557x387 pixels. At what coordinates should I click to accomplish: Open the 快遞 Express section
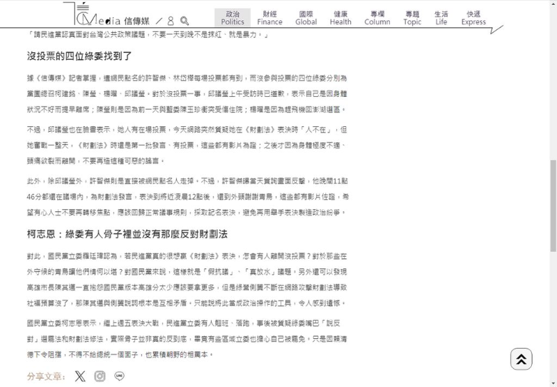pyautogui.click(x=473, y=17)
